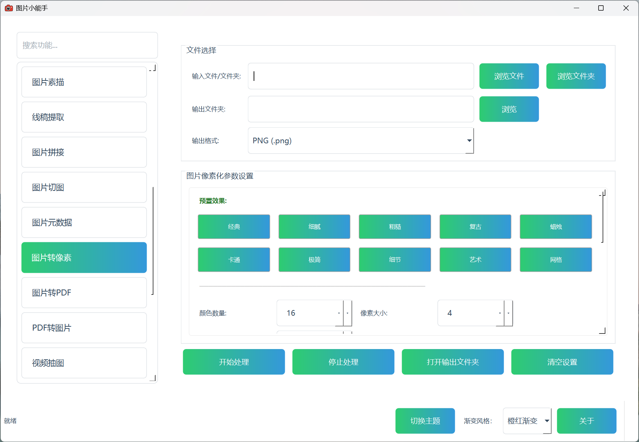Choose the 网格 preset effect

tap(555, 260)
